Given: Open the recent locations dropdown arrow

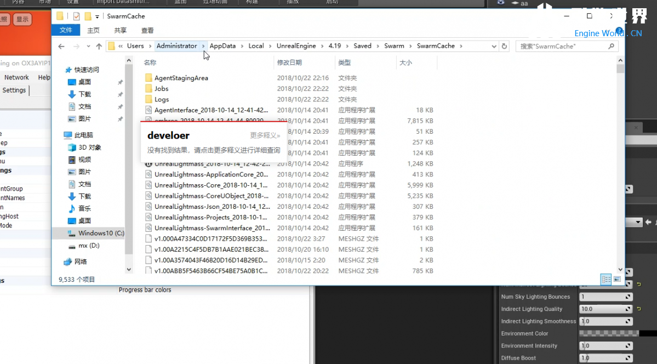Looking at the screenshot, I should (x=88, y=47).
